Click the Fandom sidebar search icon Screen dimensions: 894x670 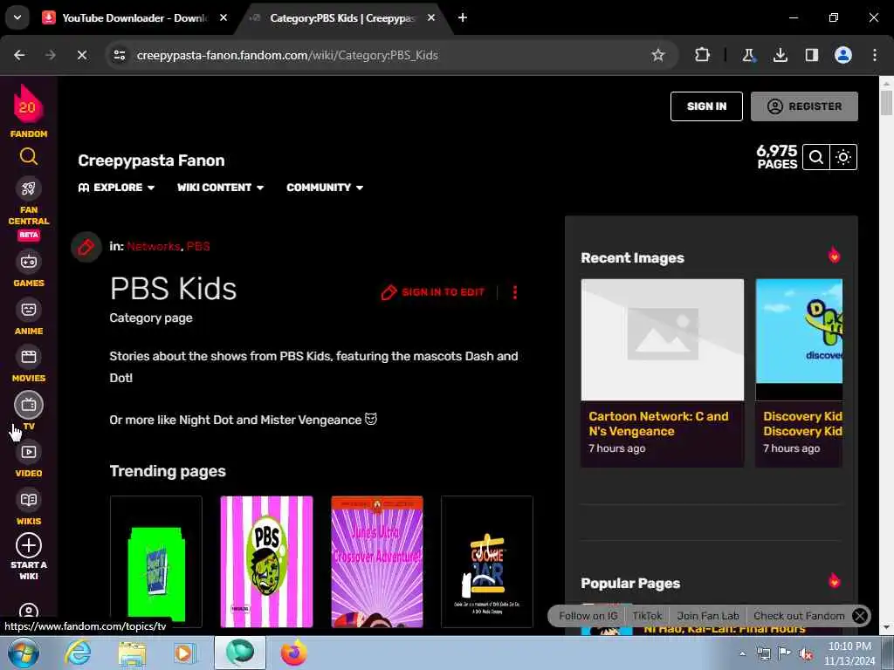click(x=29, y=156)
